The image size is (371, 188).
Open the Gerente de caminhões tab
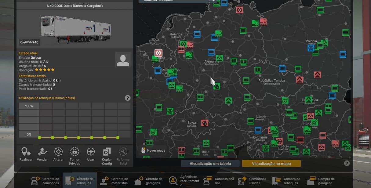(45, 181)
